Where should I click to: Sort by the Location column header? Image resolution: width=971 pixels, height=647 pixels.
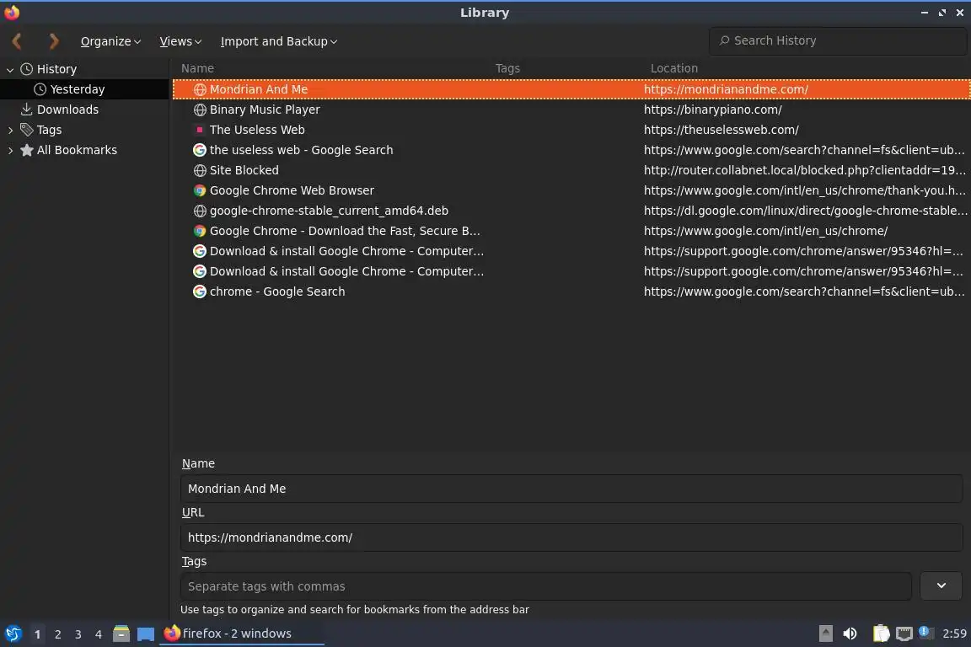click(674, 68)
